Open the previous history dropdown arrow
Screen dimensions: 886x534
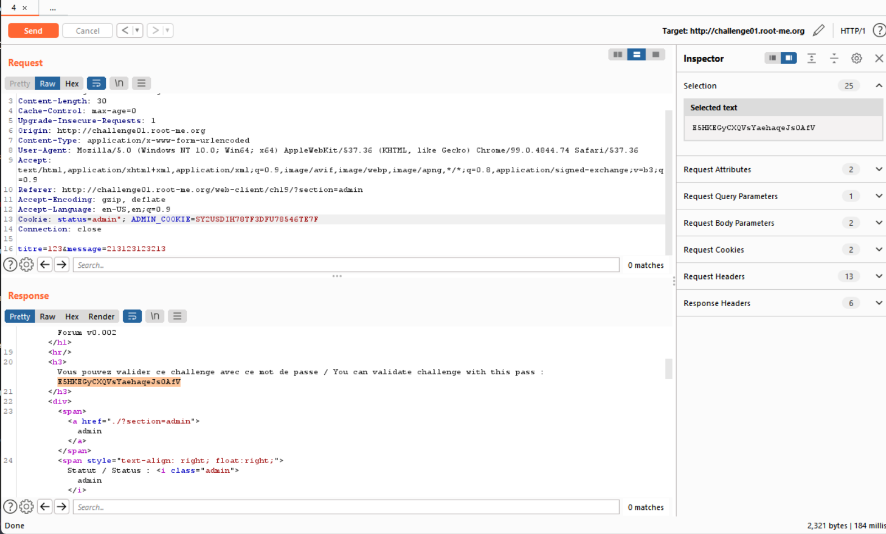137,30
